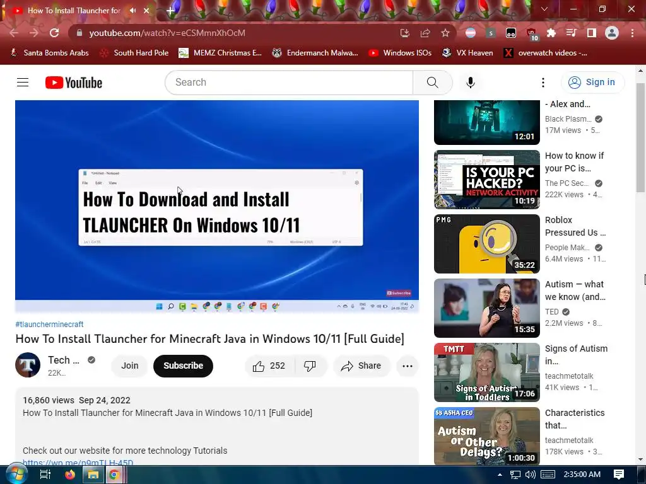Screen dimensions: 646x484
Task: Open File Explorer from the taskbar
Action: click(93, 475)
